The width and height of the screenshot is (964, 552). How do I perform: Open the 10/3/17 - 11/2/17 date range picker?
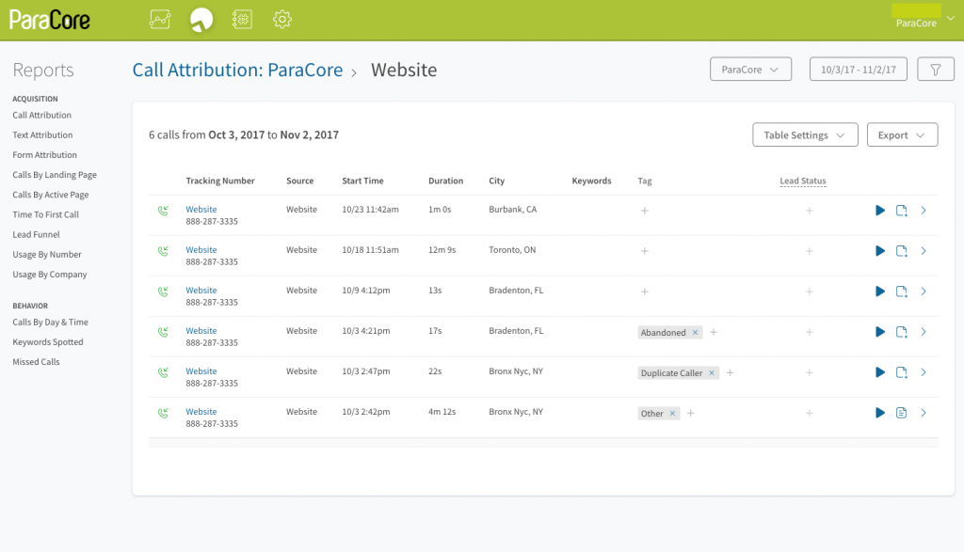click(x=859, y=70)
